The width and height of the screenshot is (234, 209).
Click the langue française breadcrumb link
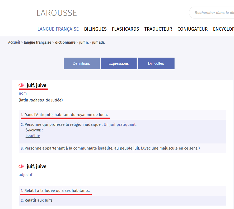[x=38, y=42]
